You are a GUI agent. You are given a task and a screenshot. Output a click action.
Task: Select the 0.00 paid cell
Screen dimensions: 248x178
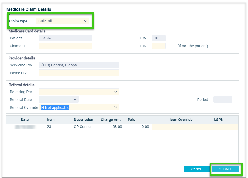pyautogui.click(x=138, y=127)
